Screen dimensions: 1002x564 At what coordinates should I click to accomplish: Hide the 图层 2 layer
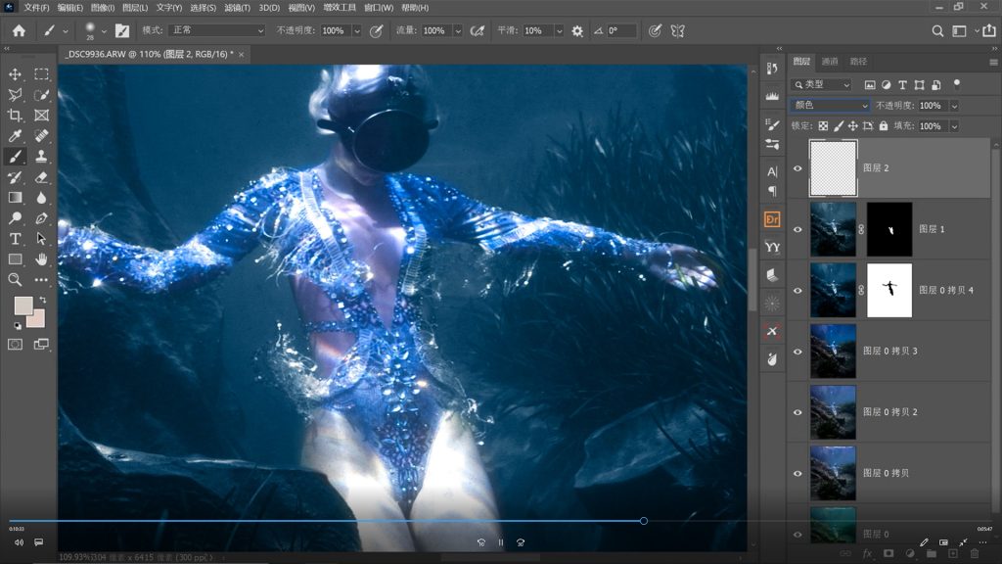pos(797,168)
